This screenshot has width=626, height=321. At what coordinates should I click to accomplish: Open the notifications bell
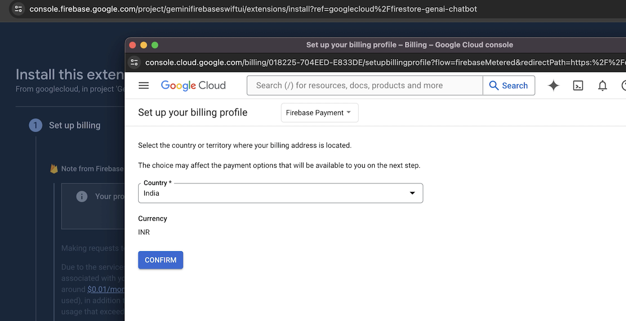click(603, 85)
